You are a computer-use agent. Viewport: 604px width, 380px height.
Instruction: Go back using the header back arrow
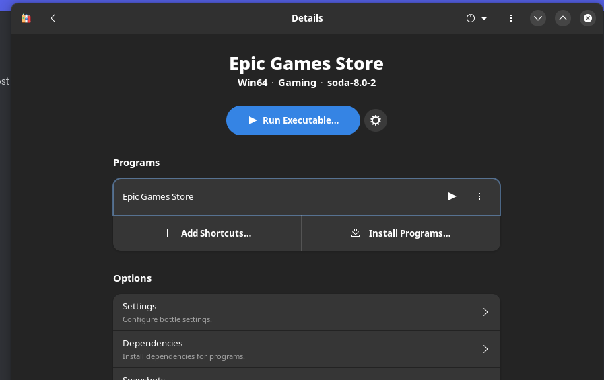pos(53,18)
